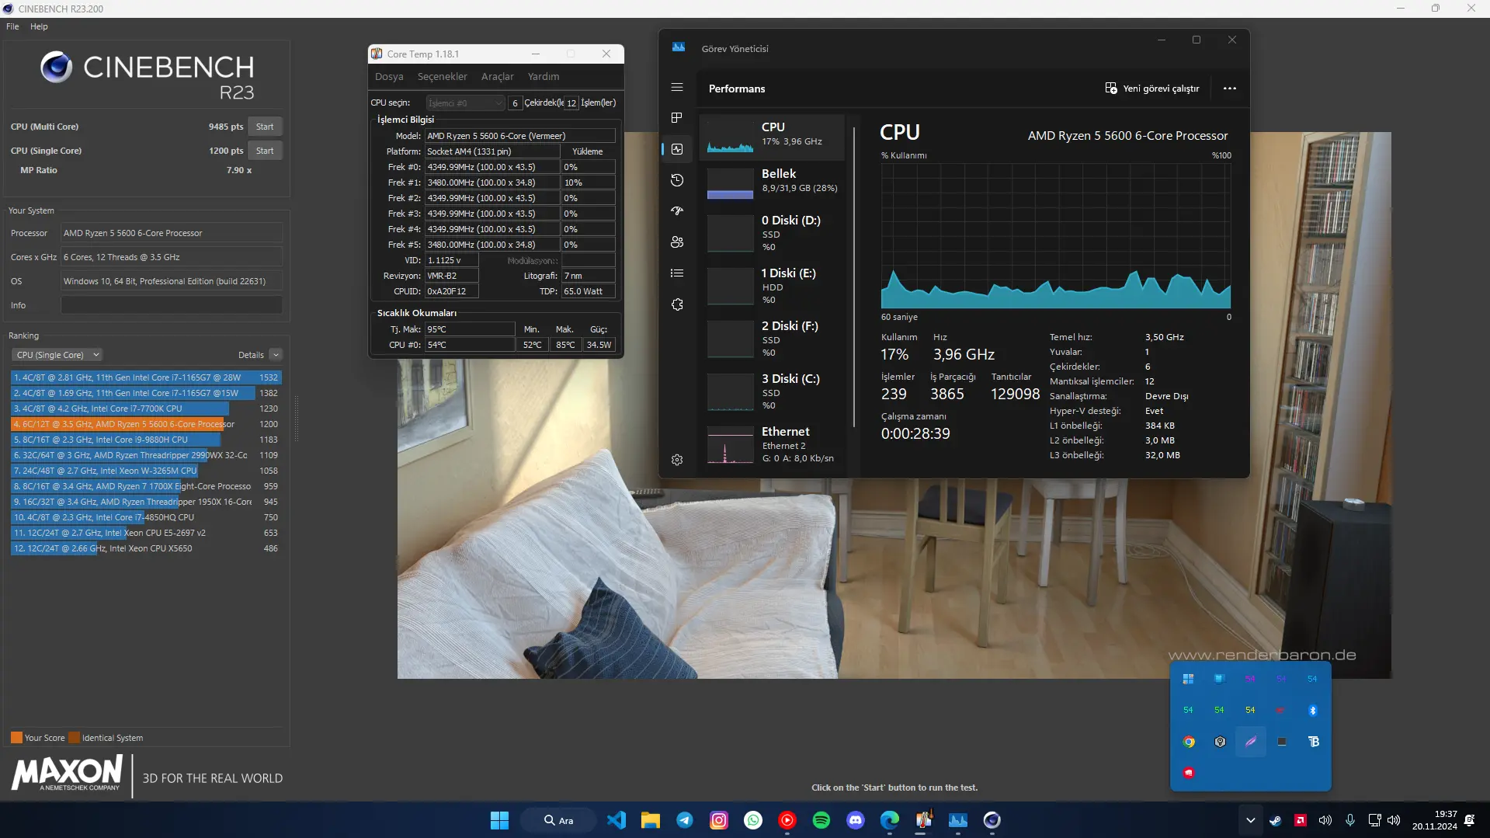1490x838 pixels.
Task: Open App history icon in Task Manager sidebar
Action: pos(677,180)
